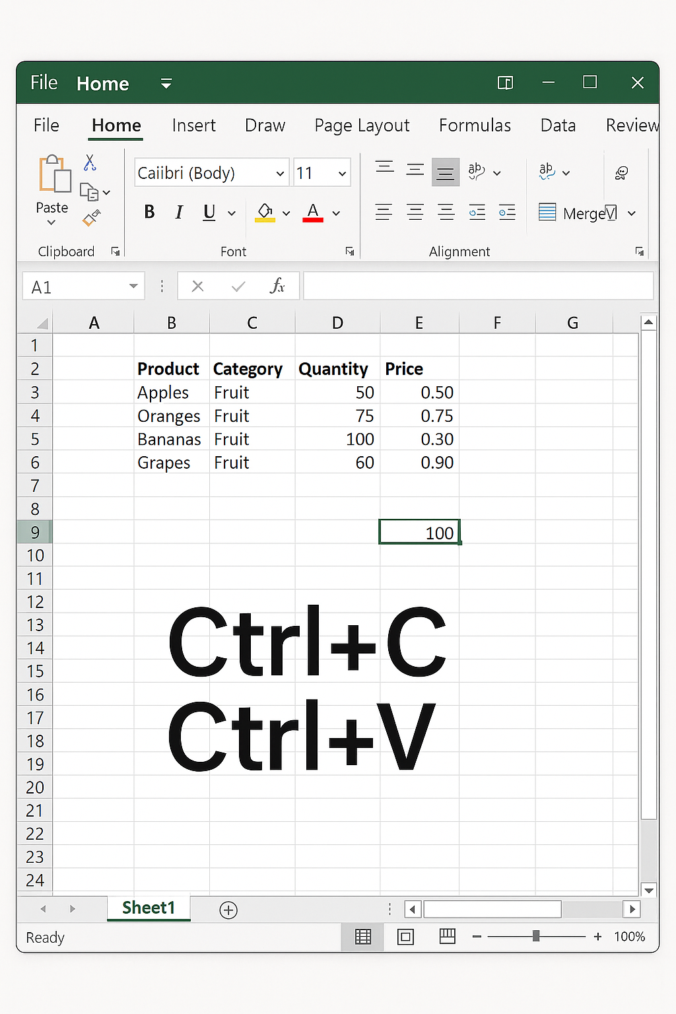
Task: Switch to the Draw tab
Action: pyautogui.click(x=265, y=125)
